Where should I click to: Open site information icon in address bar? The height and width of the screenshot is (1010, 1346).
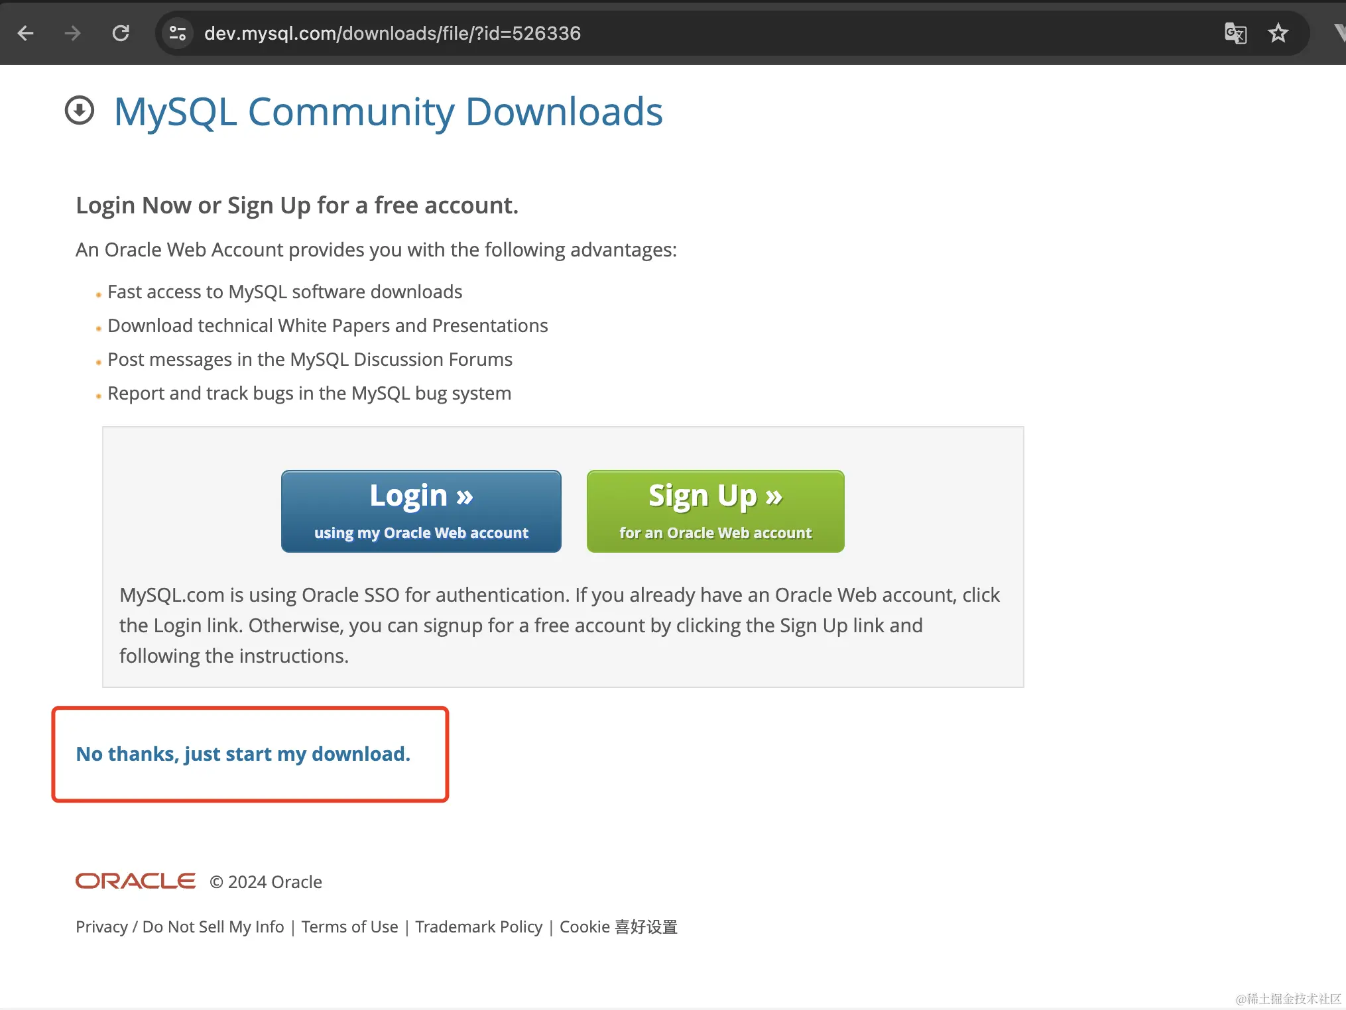pyautogui.click(x=177, y=33)
